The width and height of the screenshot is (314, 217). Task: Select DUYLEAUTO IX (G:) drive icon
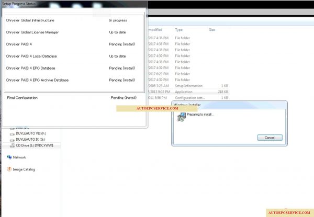coord(12,140)
